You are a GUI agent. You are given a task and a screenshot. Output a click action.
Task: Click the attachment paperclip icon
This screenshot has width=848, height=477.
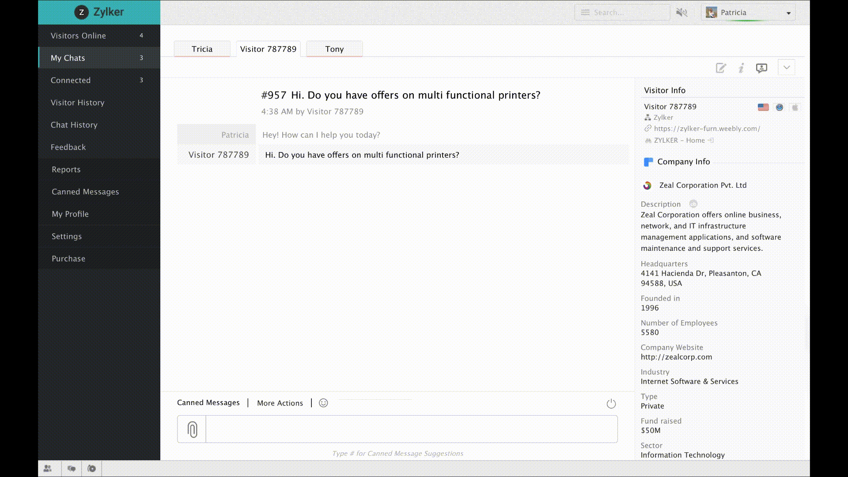(192, 429)
